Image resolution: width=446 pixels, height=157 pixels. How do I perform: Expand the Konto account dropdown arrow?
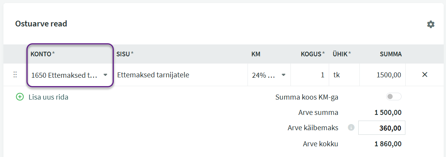[x=105, y=75]
